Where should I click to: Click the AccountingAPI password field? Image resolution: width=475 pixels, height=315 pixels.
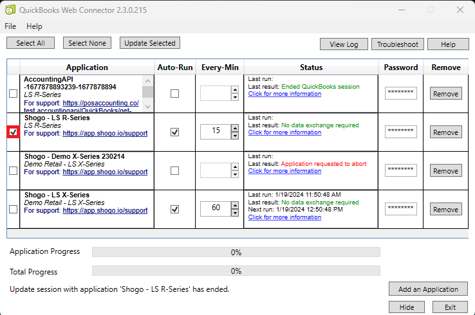coord(401,93)
